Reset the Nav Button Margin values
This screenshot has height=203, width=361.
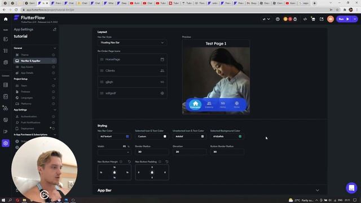129,162
